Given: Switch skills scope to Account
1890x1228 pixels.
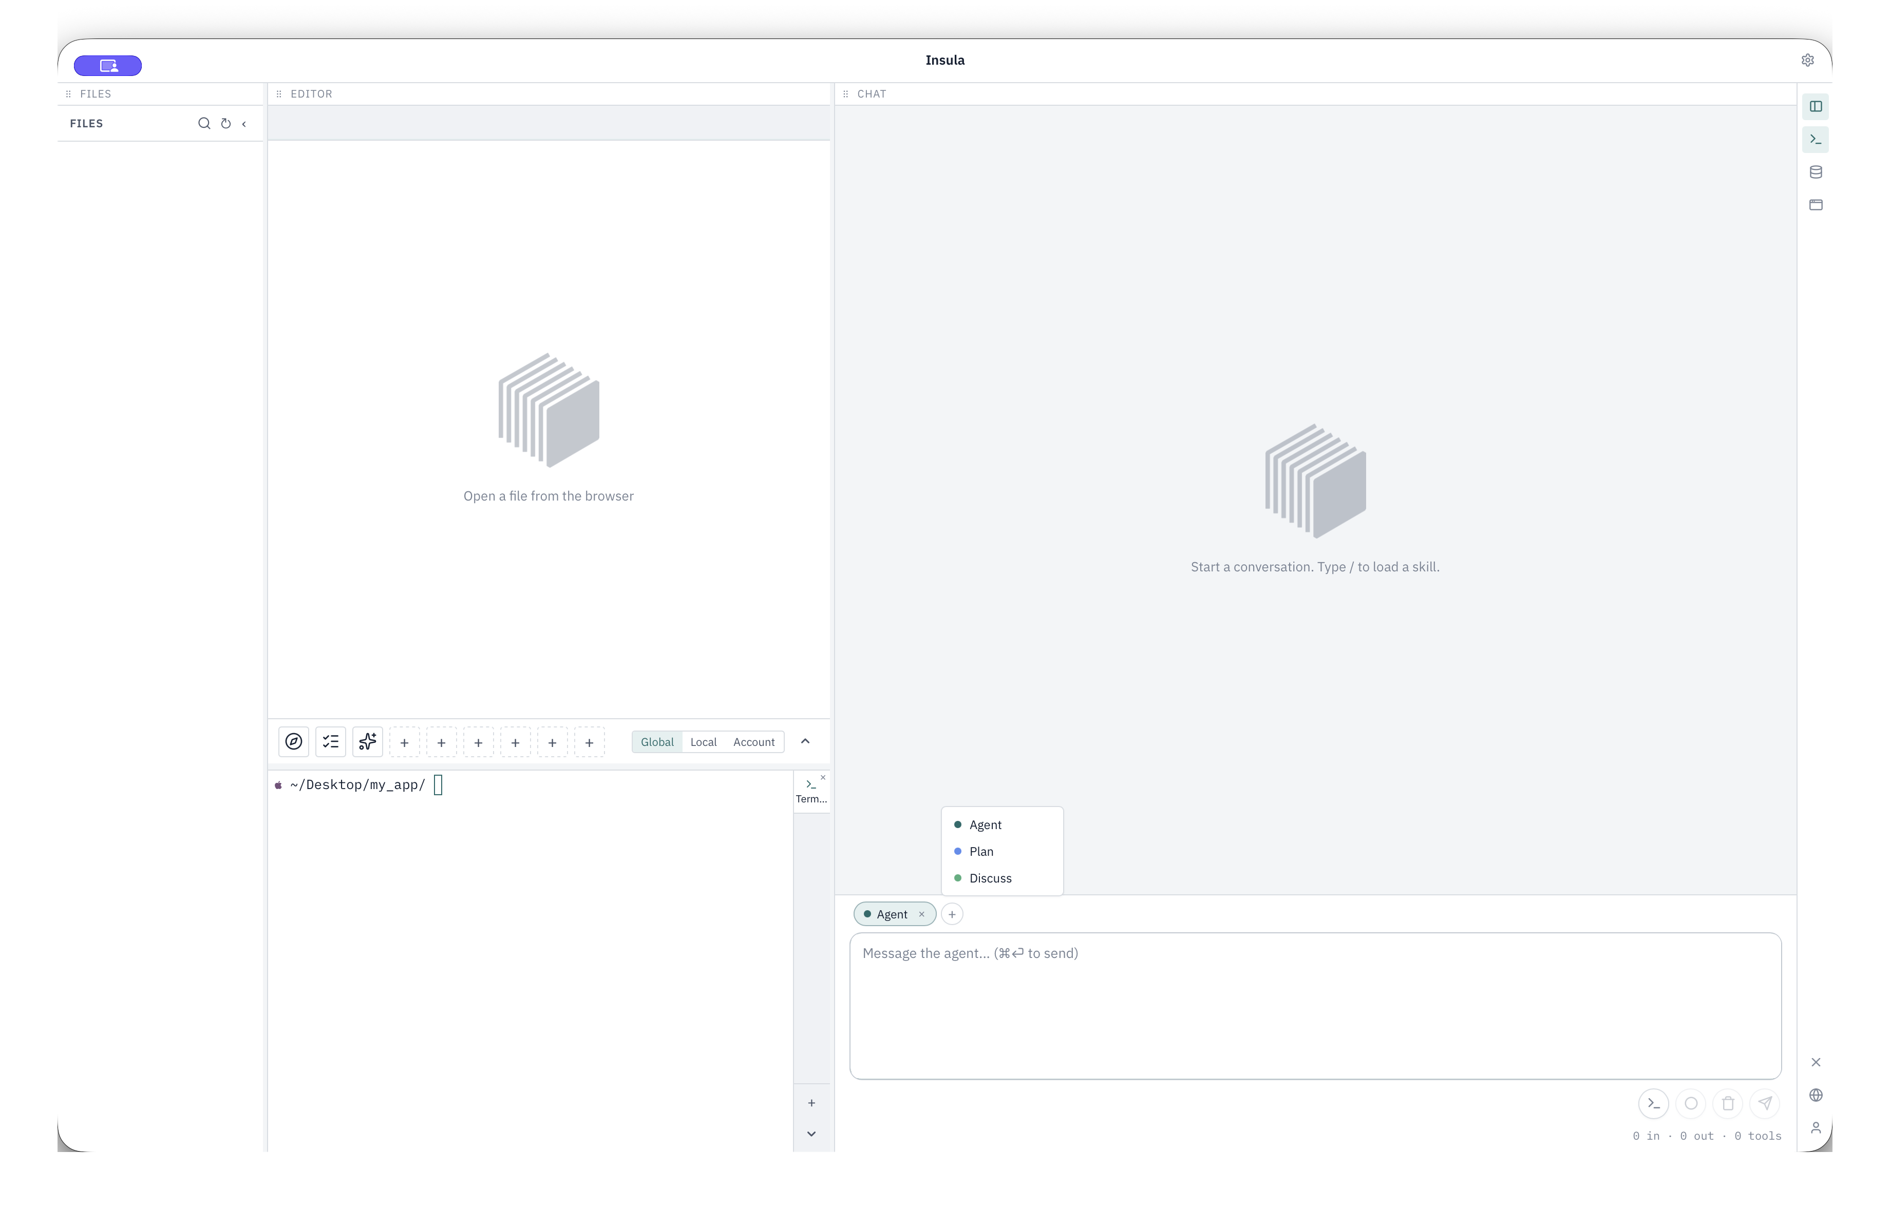Looking at the screenshot, I should pyautogui.click(x=753, y=742).
